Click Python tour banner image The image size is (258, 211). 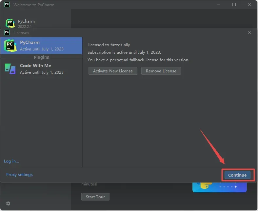(220, 187)
